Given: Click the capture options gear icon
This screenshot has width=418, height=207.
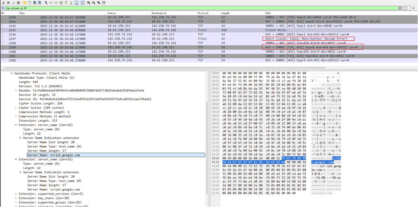Looking at the screenshot, I should click(18, 3).
